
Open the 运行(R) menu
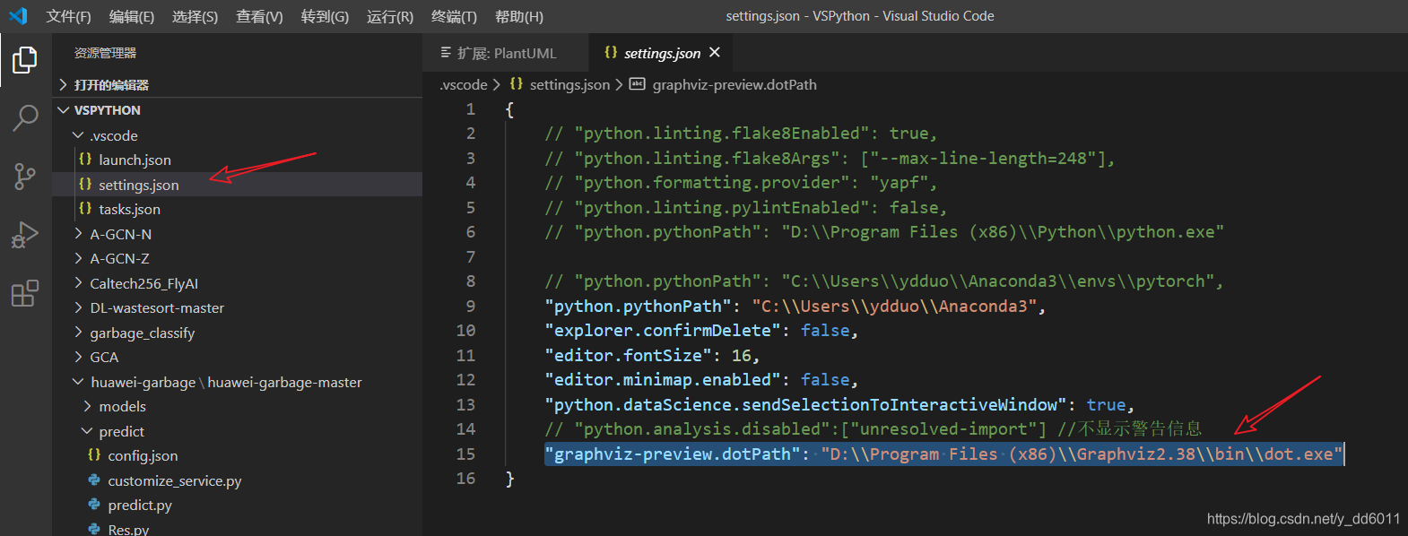pos(390,16)
